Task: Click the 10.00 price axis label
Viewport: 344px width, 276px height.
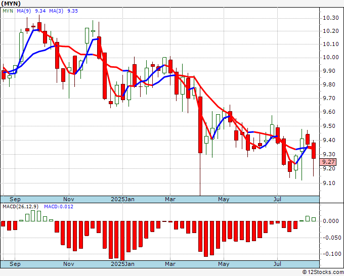Action: 331,57
